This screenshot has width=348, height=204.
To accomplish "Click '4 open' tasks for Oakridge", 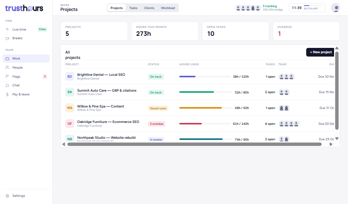I will point(270,124).
